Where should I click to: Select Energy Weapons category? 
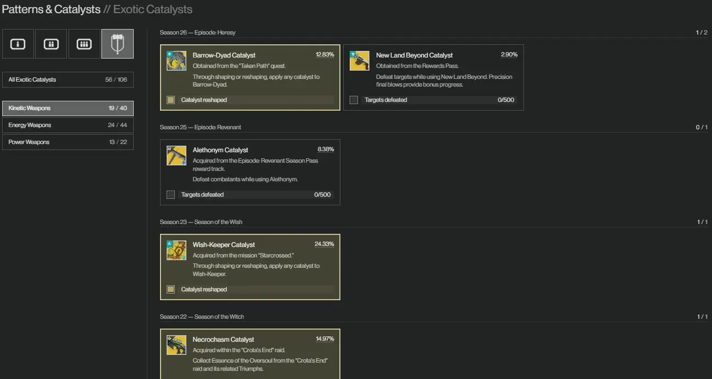point(67,125)
